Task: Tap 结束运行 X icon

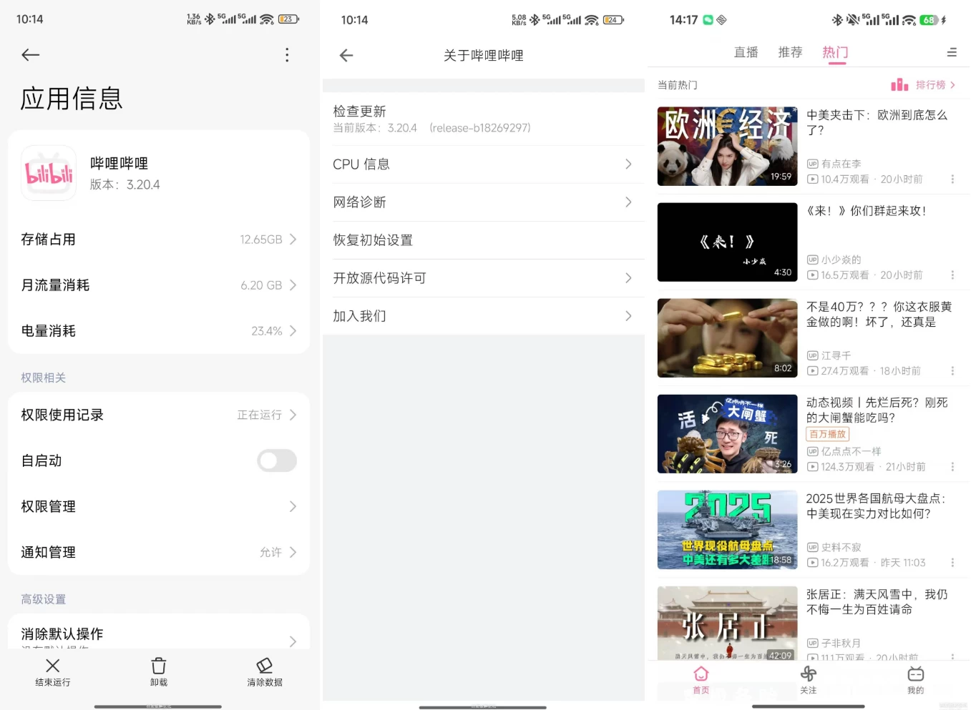Action: [x=53, y=666]
